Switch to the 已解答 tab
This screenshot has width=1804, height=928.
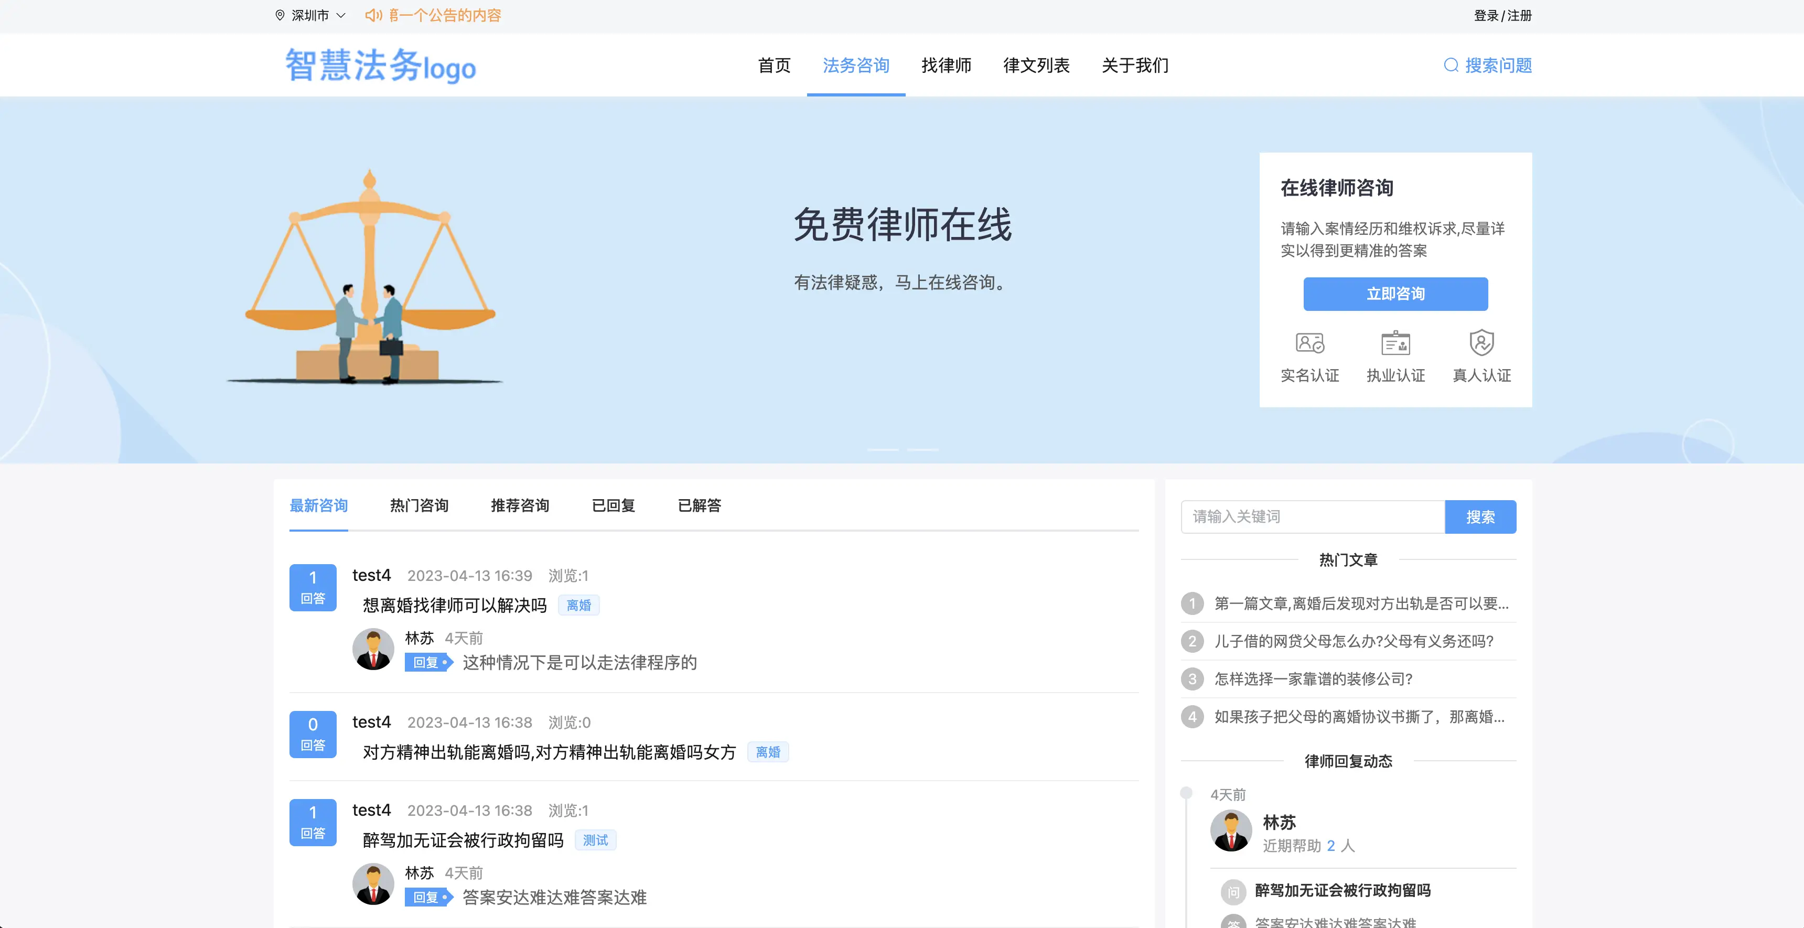(699, 505)
